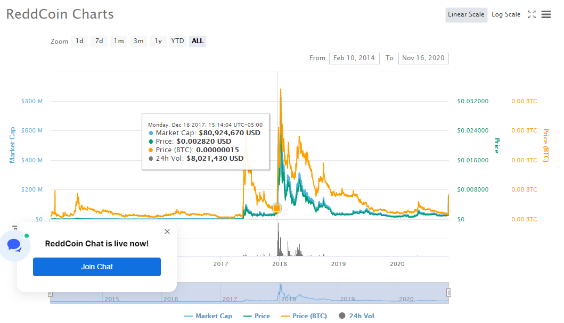
Task: Click the 2018 area in the navigator
Action: 289,299
